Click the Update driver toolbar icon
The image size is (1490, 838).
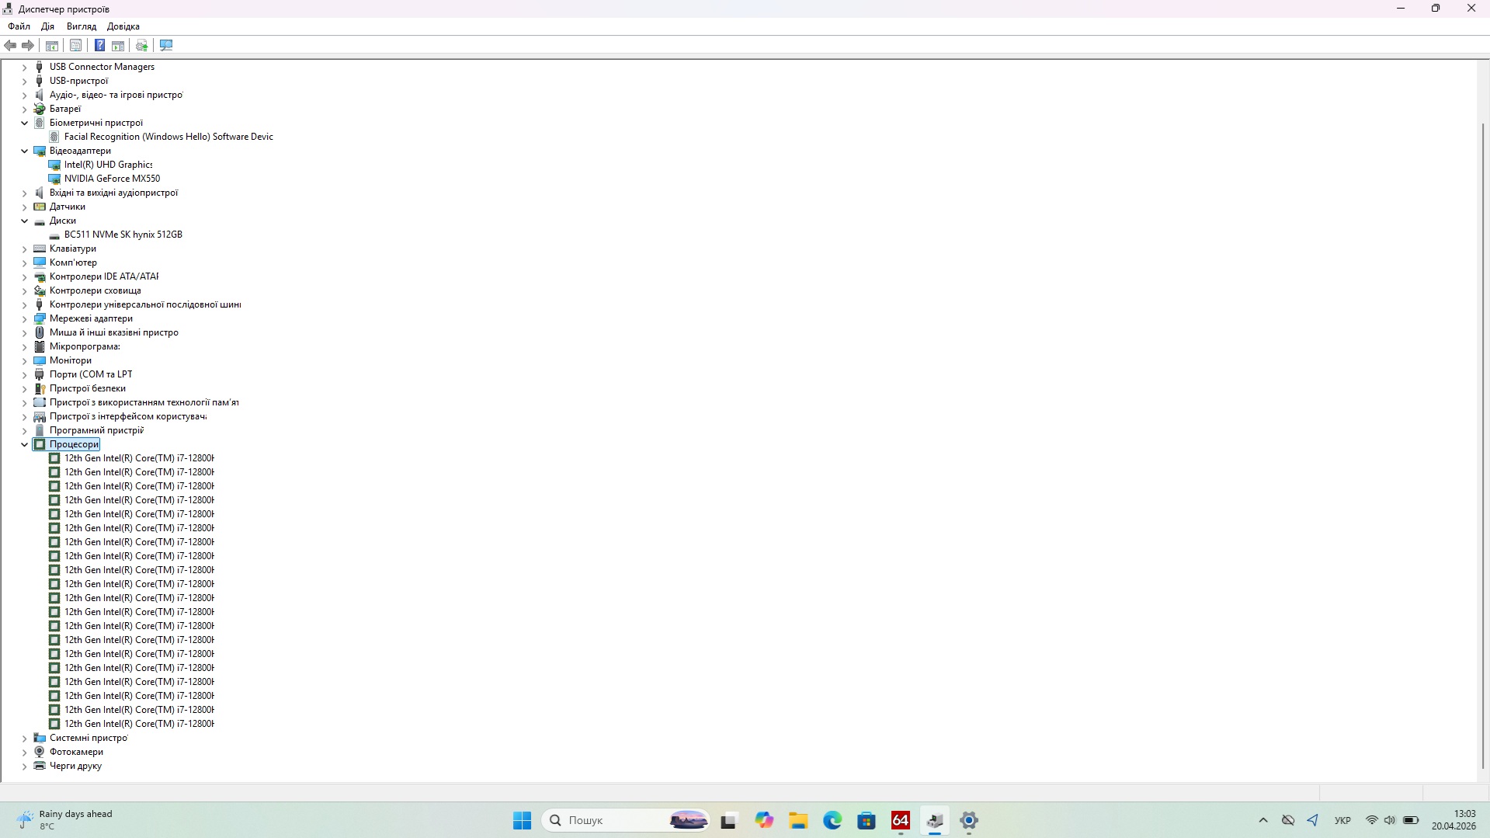(x=141, y=46)
